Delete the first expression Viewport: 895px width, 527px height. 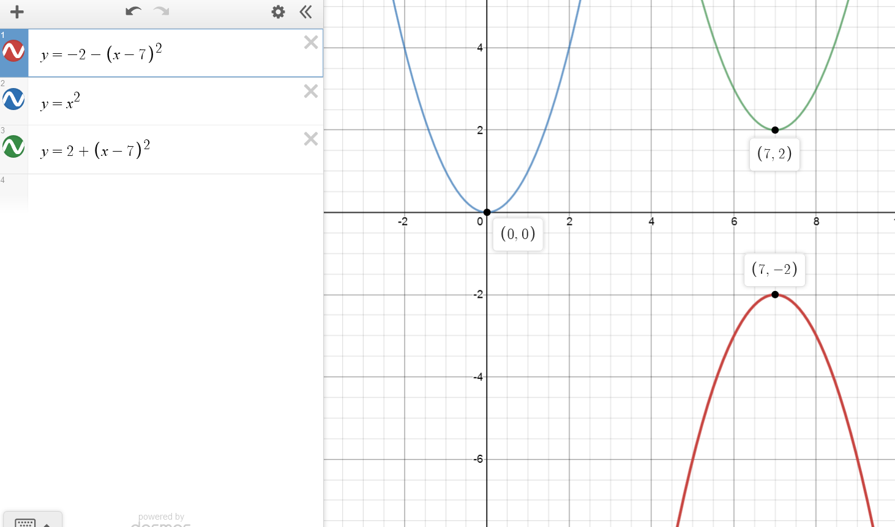pyautogui.click(x=311, y=42)
